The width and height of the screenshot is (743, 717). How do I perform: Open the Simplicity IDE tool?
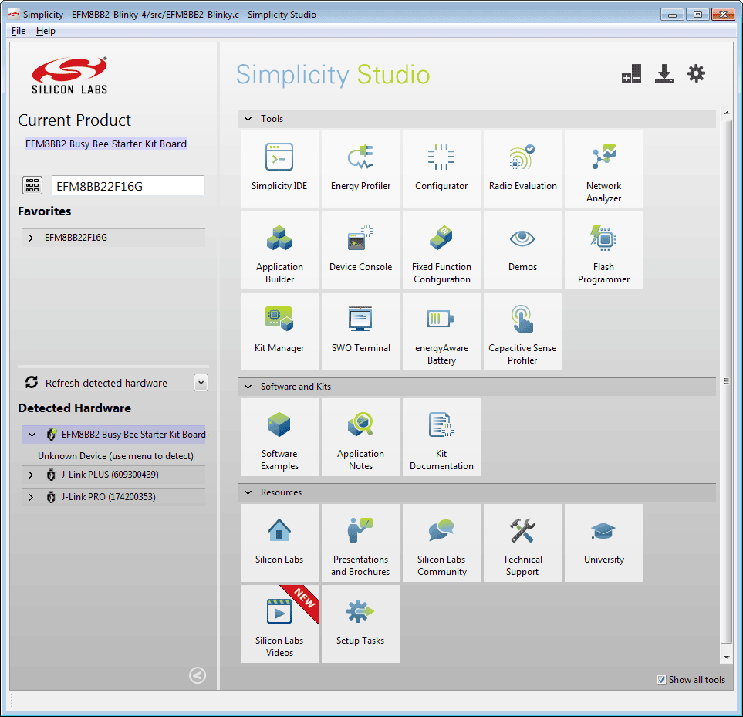coord(279,168)
